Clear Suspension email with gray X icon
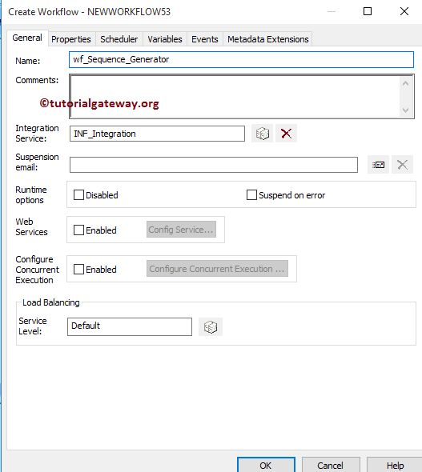This screenshot has width=422, height=472. [403, 165]
